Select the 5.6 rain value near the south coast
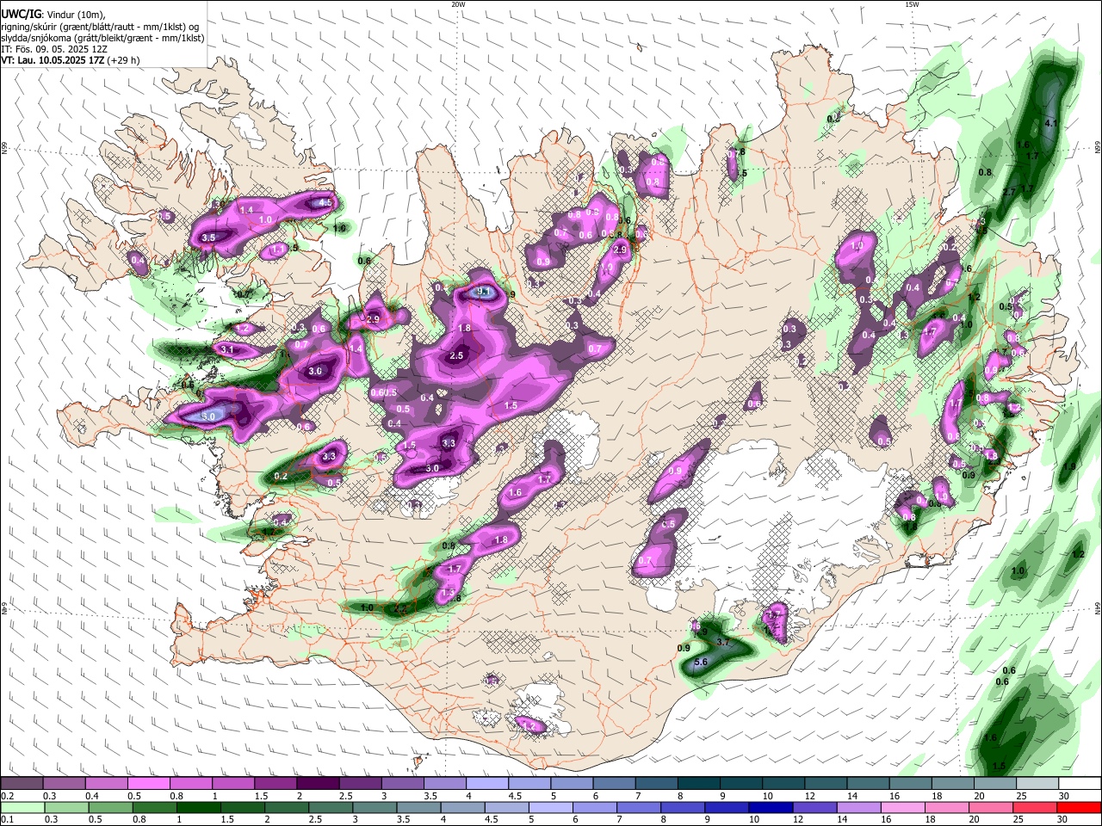 (x=700, y=662)
